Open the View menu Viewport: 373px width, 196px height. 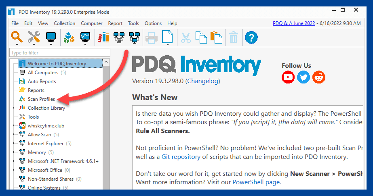coord(43,23)
